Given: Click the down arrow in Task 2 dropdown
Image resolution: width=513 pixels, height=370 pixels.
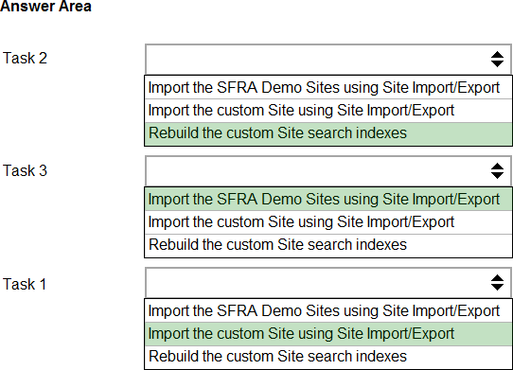Looking at the screenshot, I should [497, 63].
